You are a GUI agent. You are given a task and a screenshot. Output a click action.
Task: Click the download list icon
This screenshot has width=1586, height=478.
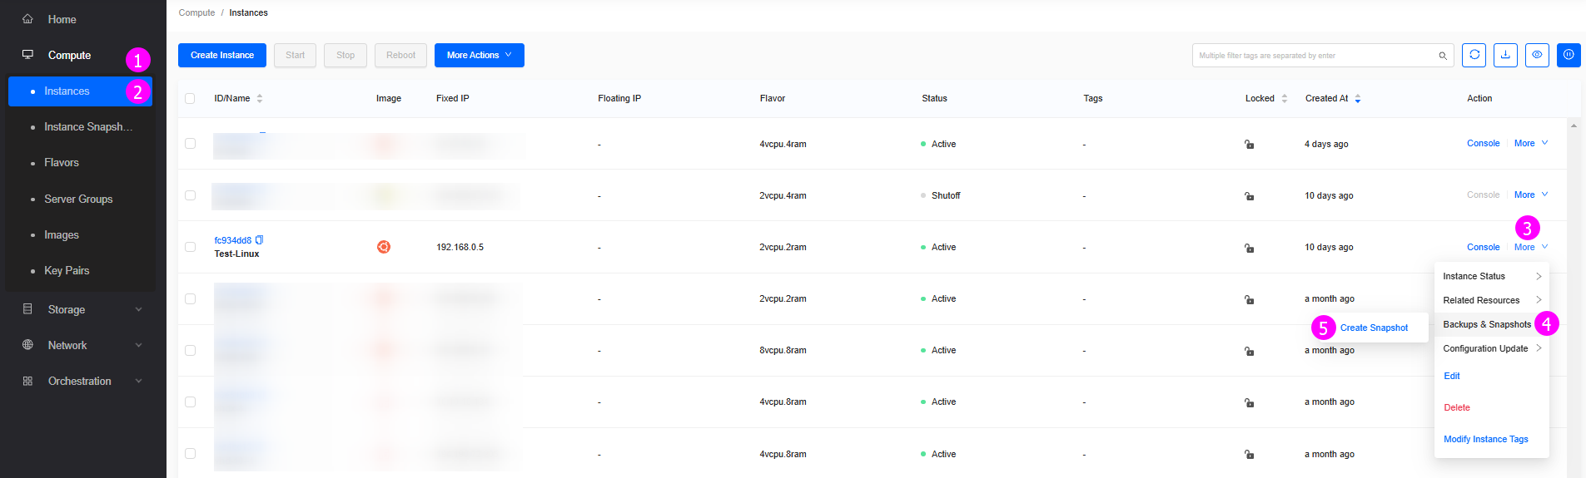coord(1505,55)
